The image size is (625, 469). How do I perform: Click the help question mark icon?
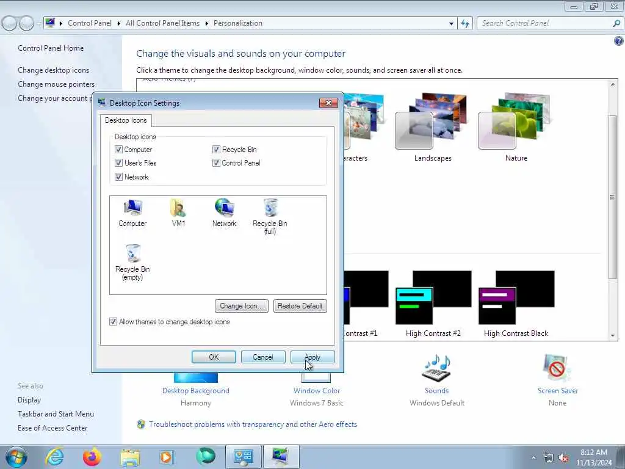click(x=618, y=41)
